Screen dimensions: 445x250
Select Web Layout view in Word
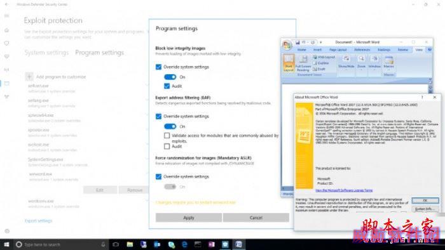tap(324, 57)
